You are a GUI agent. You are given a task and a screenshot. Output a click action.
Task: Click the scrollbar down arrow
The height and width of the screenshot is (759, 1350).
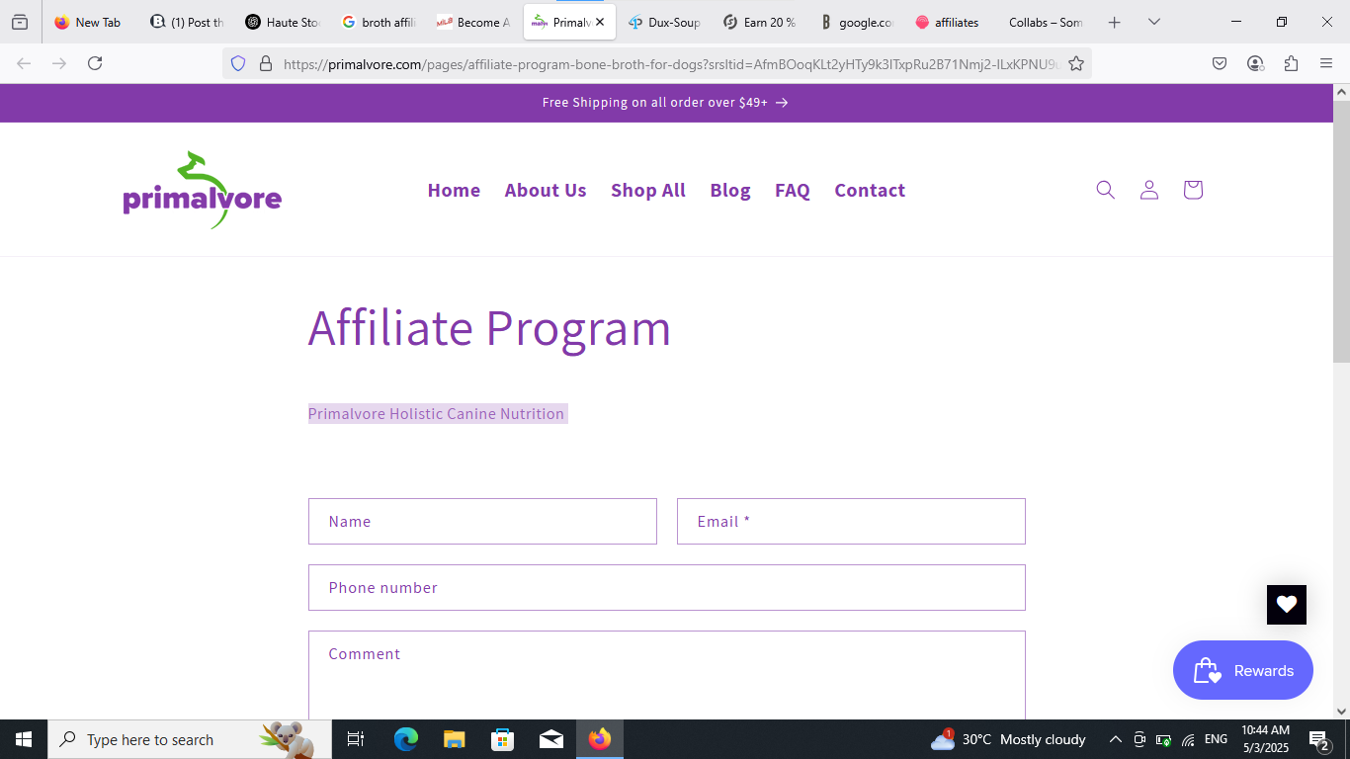(x=1341, y=711)
